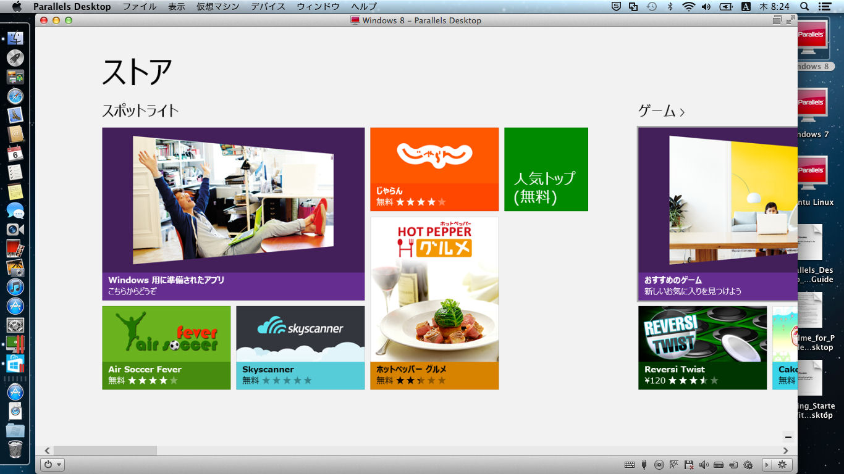Click the hard drive icon in the status bar
Viewport: 844px width, 474px height.
click(x=719, y=465)
